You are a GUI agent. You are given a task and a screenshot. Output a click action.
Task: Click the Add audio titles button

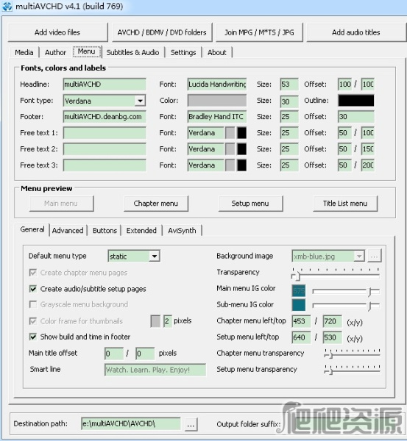point(356,32)
